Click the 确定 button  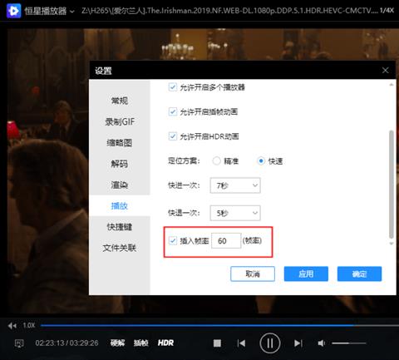[359, 274]
